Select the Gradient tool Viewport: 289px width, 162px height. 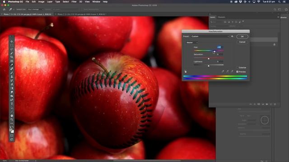click(x=12, y=88)
